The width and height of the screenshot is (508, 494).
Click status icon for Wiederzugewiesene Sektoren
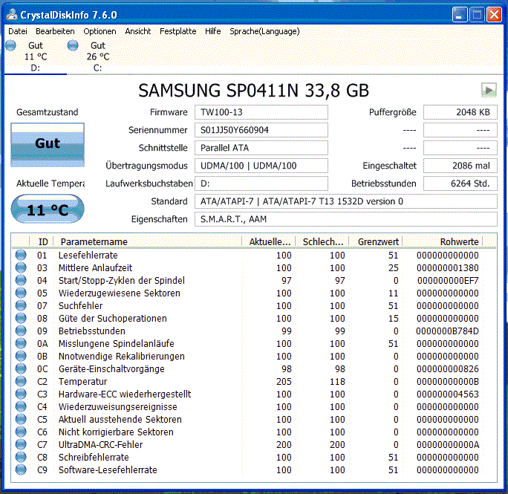coord(21,293)
